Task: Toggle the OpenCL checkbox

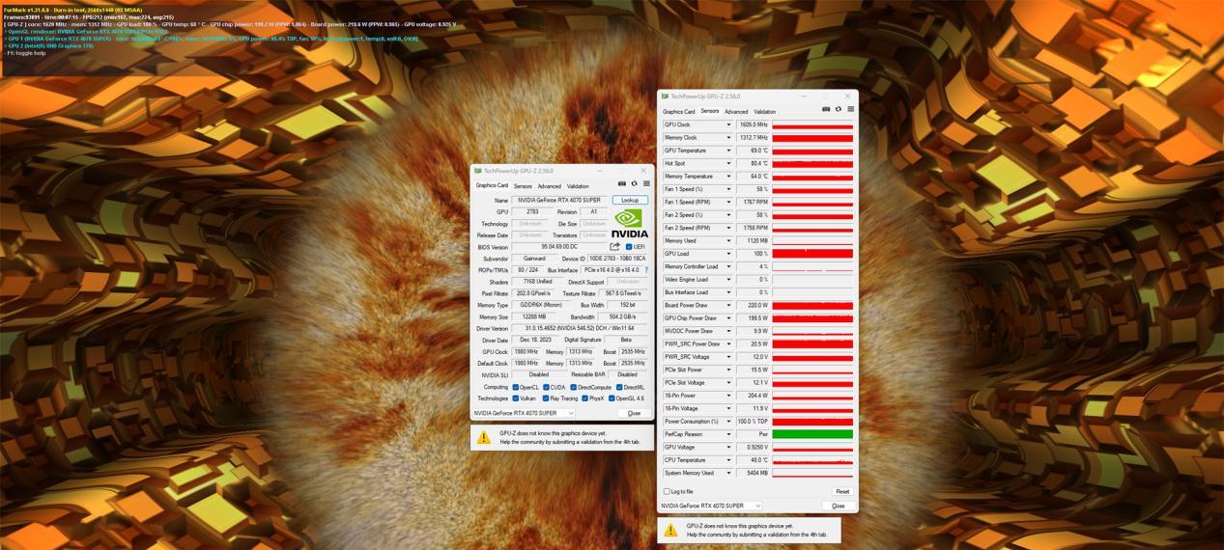Action: click(x=516, y=387)
